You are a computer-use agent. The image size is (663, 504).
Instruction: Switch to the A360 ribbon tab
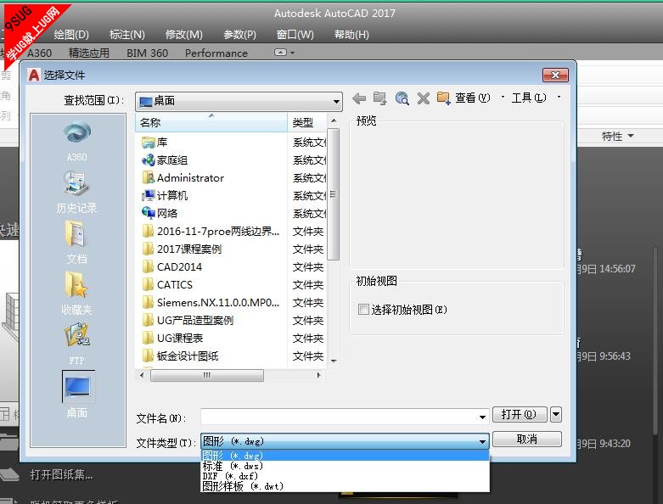[x=39, y=53]
